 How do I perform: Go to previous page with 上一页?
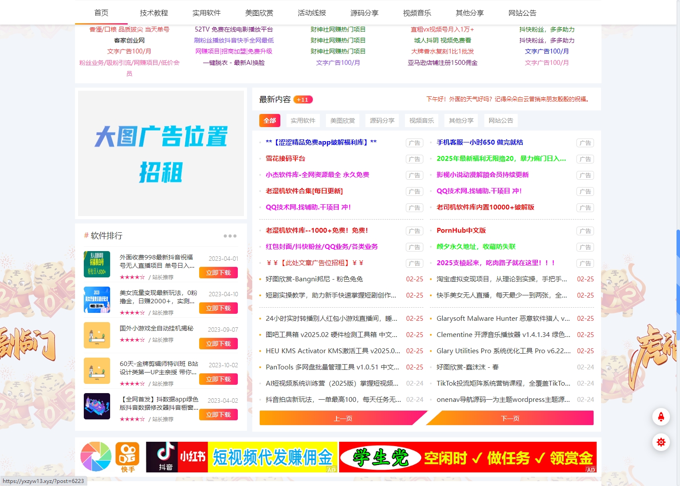click(343, 418)
